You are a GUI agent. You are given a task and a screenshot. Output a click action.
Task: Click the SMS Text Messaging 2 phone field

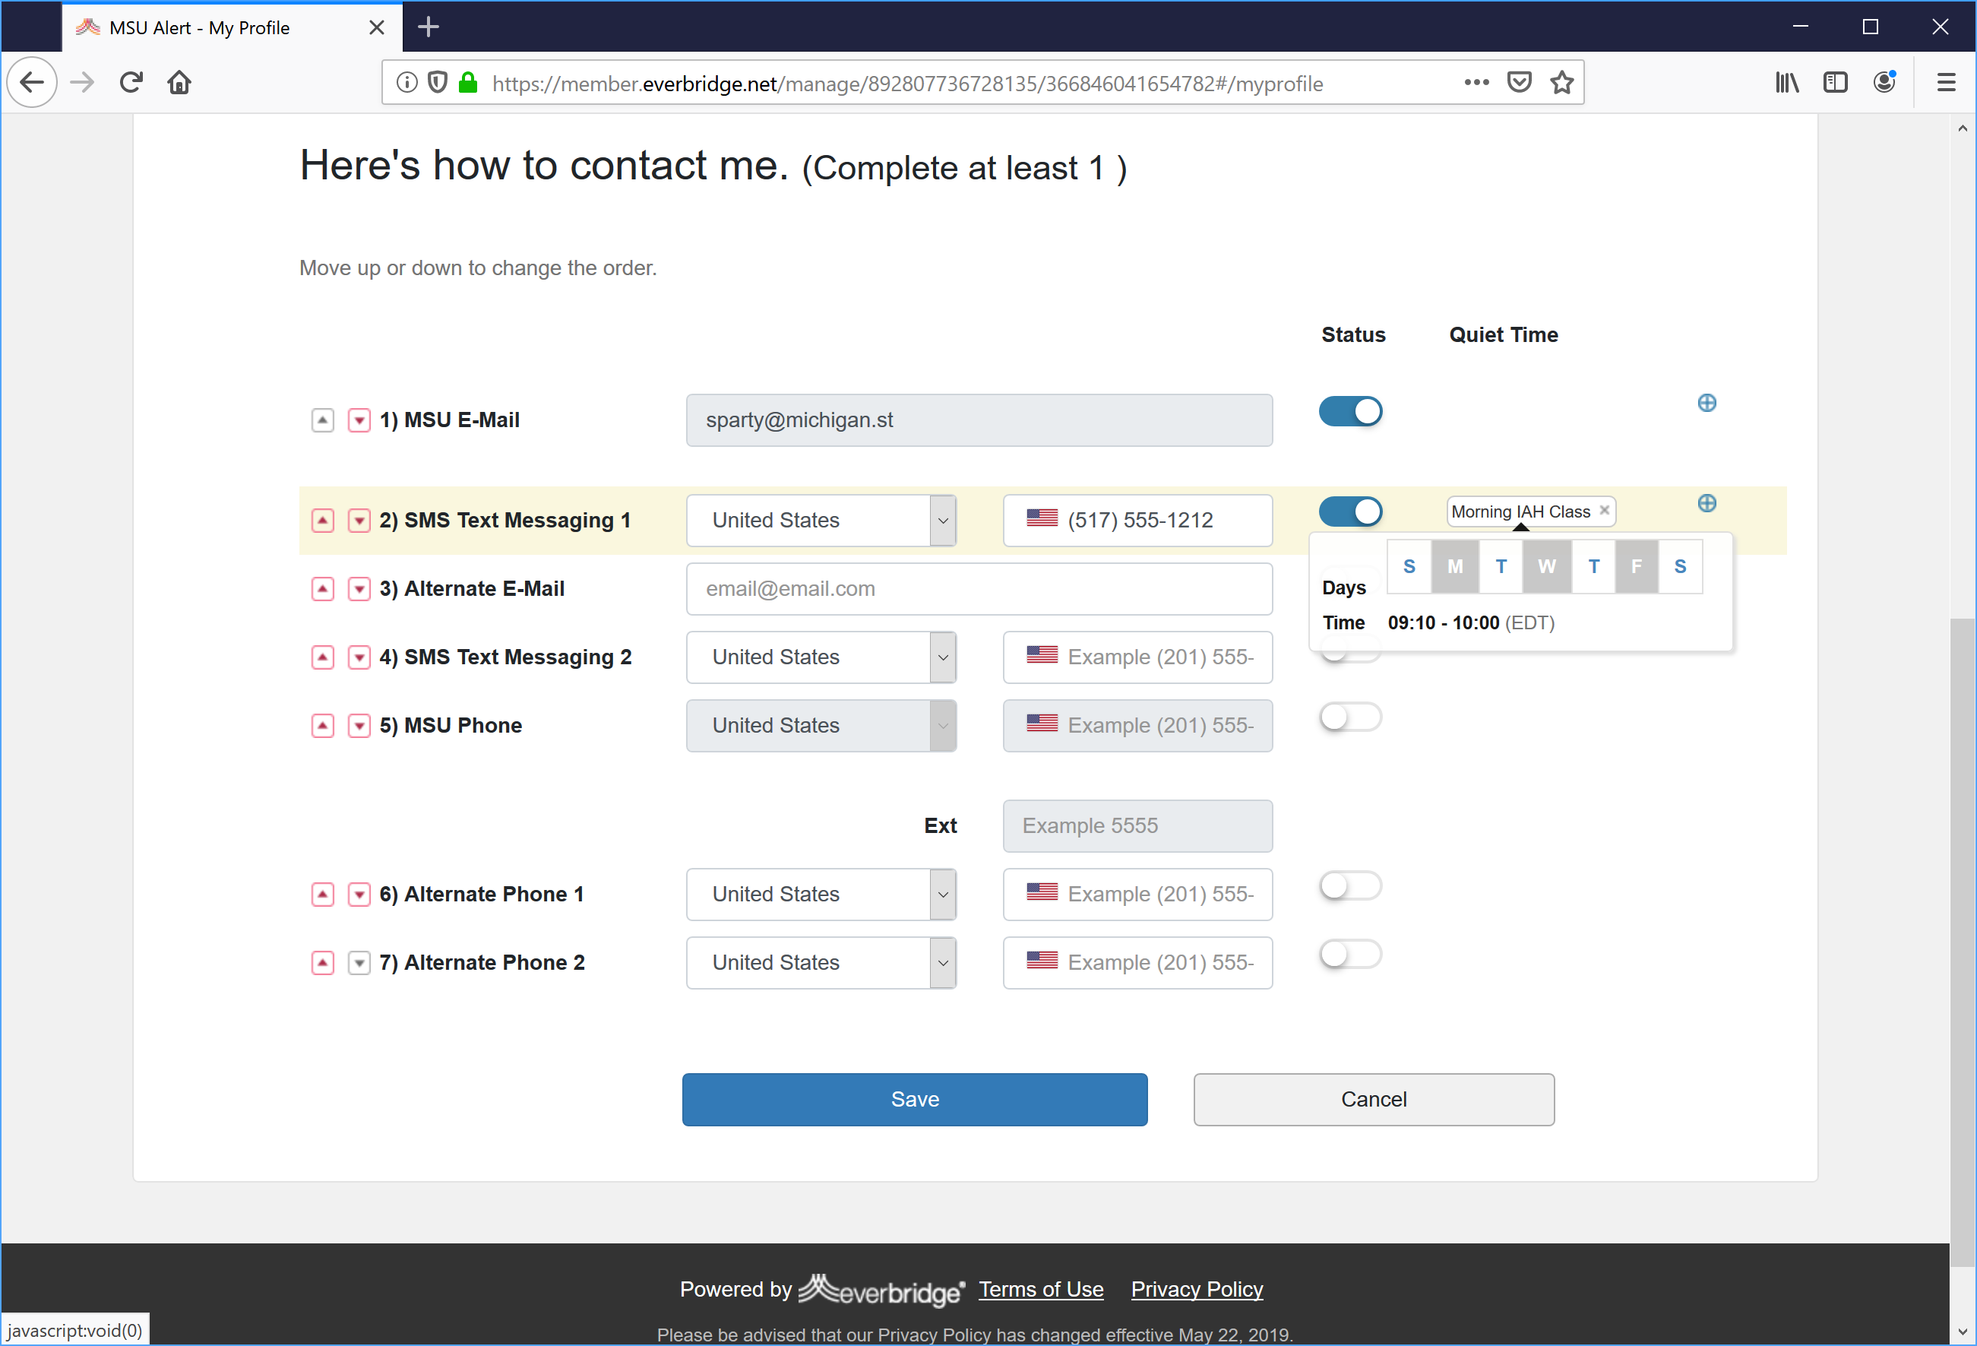pyautogui.click(x=1138, y=657)
